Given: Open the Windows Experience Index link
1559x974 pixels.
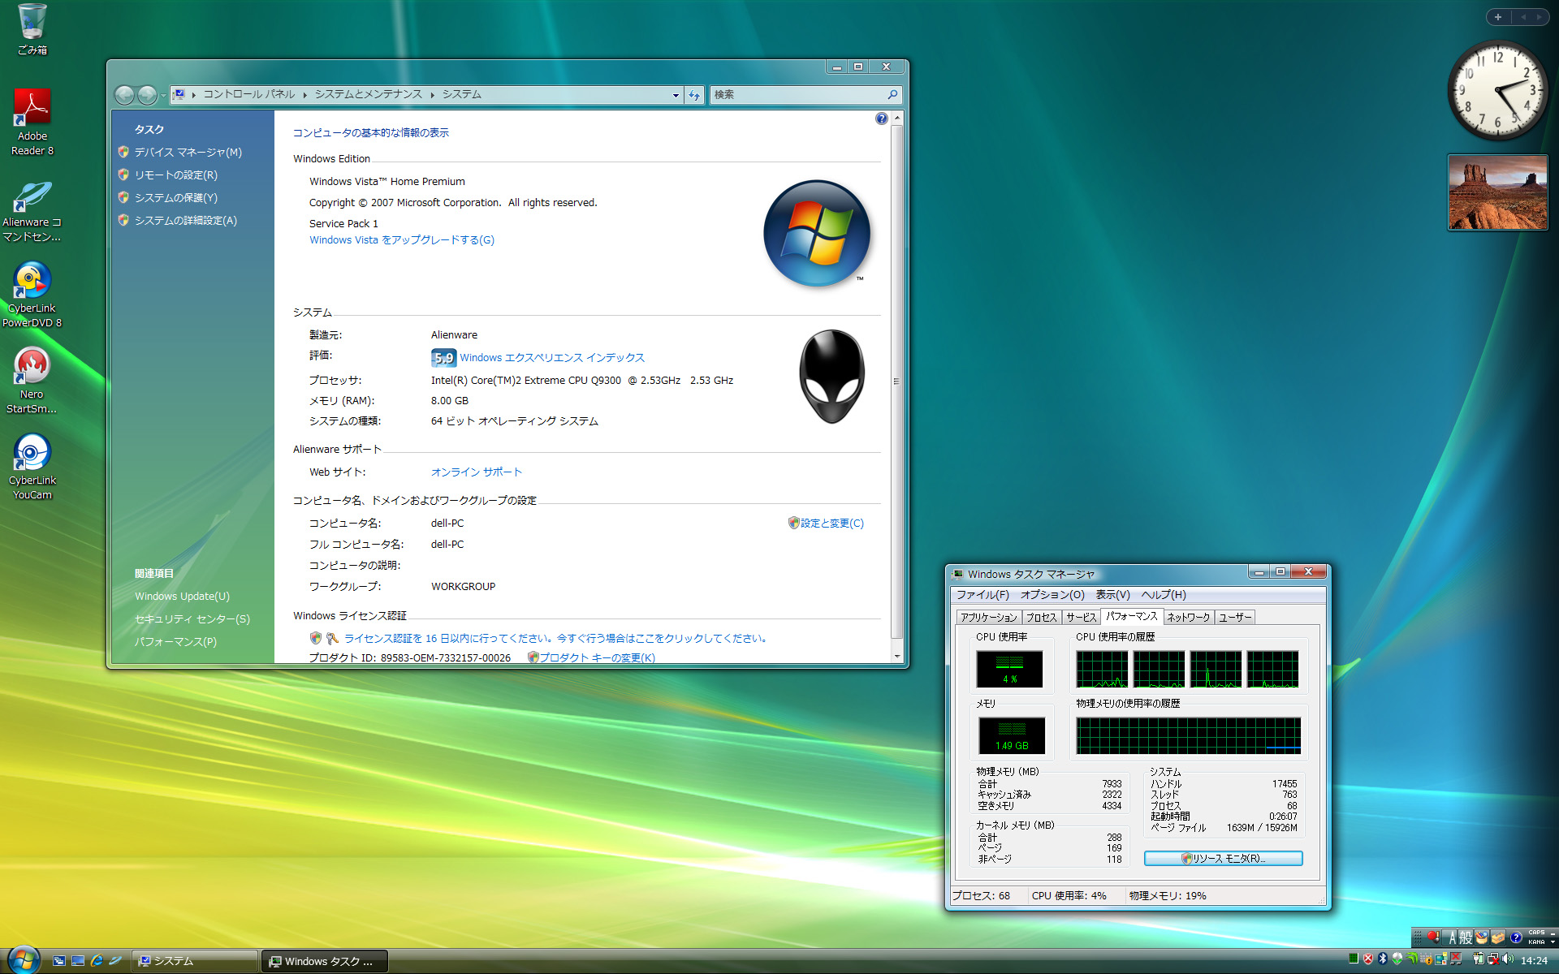Looking at the screenshot, I should tap(551, 358).
